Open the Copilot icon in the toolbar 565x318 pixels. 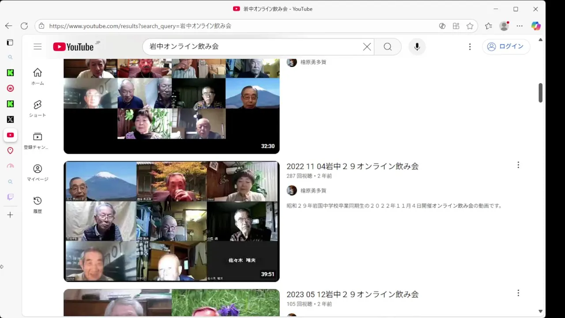(x=536, y=26)
